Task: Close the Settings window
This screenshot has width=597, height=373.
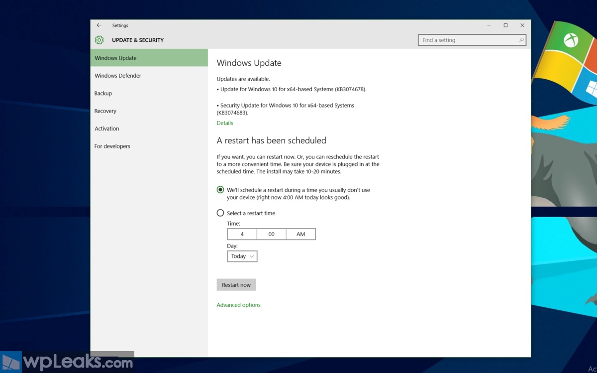Action: [x=522, y=25]
